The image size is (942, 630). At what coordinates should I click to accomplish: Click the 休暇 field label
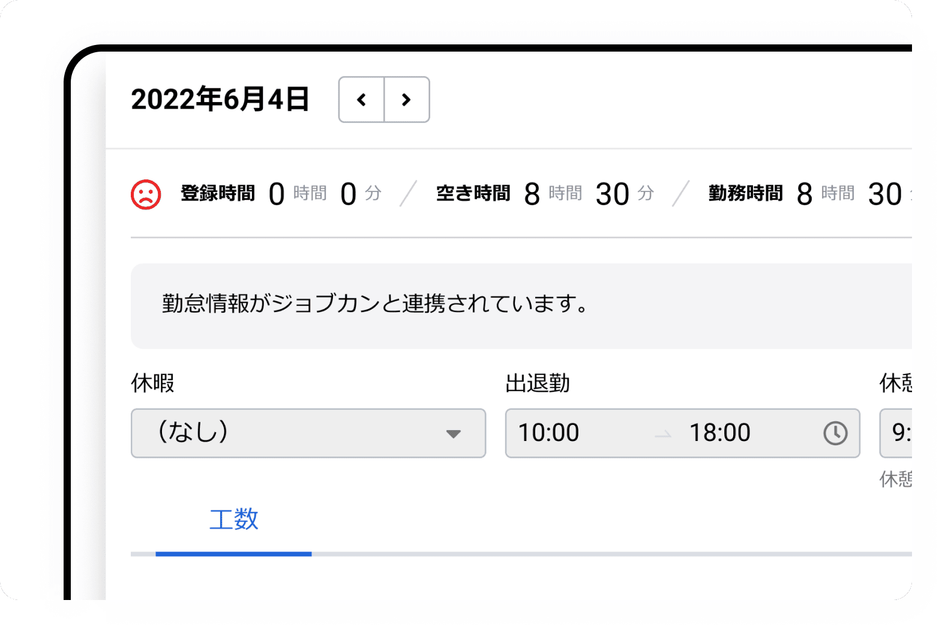[x=152, y=383]
